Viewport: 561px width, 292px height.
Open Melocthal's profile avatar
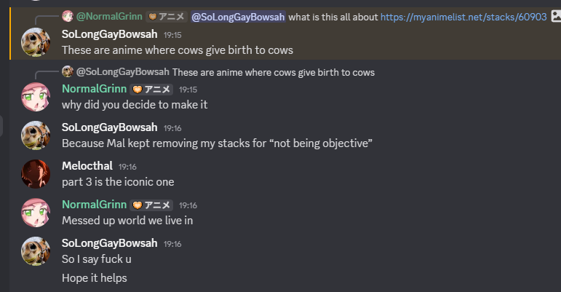click(36, 173)
